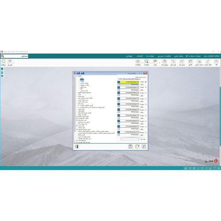Viewport: 221px width, 221px height.
Task: Open the فاکتور invoice toolbar icon
Action: [x=191, y=61]
